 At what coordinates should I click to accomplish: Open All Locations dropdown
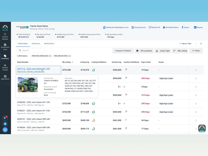tap(144, 51)
